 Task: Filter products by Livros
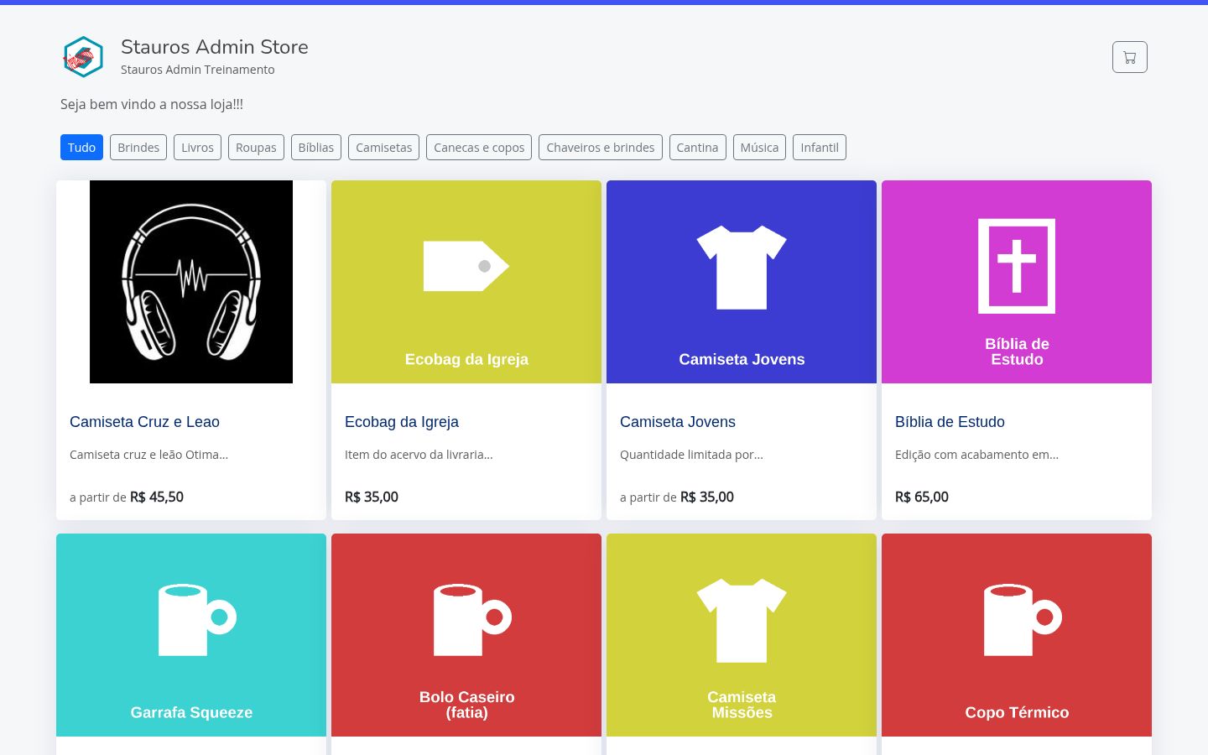(x=197, y=148)
